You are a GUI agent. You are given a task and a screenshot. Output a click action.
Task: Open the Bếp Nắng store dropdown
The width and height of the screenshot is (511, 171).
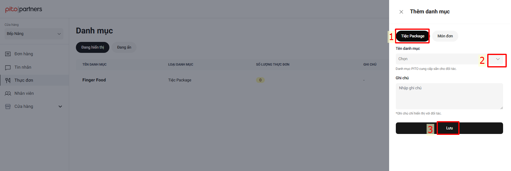click(x=34, y=34)
